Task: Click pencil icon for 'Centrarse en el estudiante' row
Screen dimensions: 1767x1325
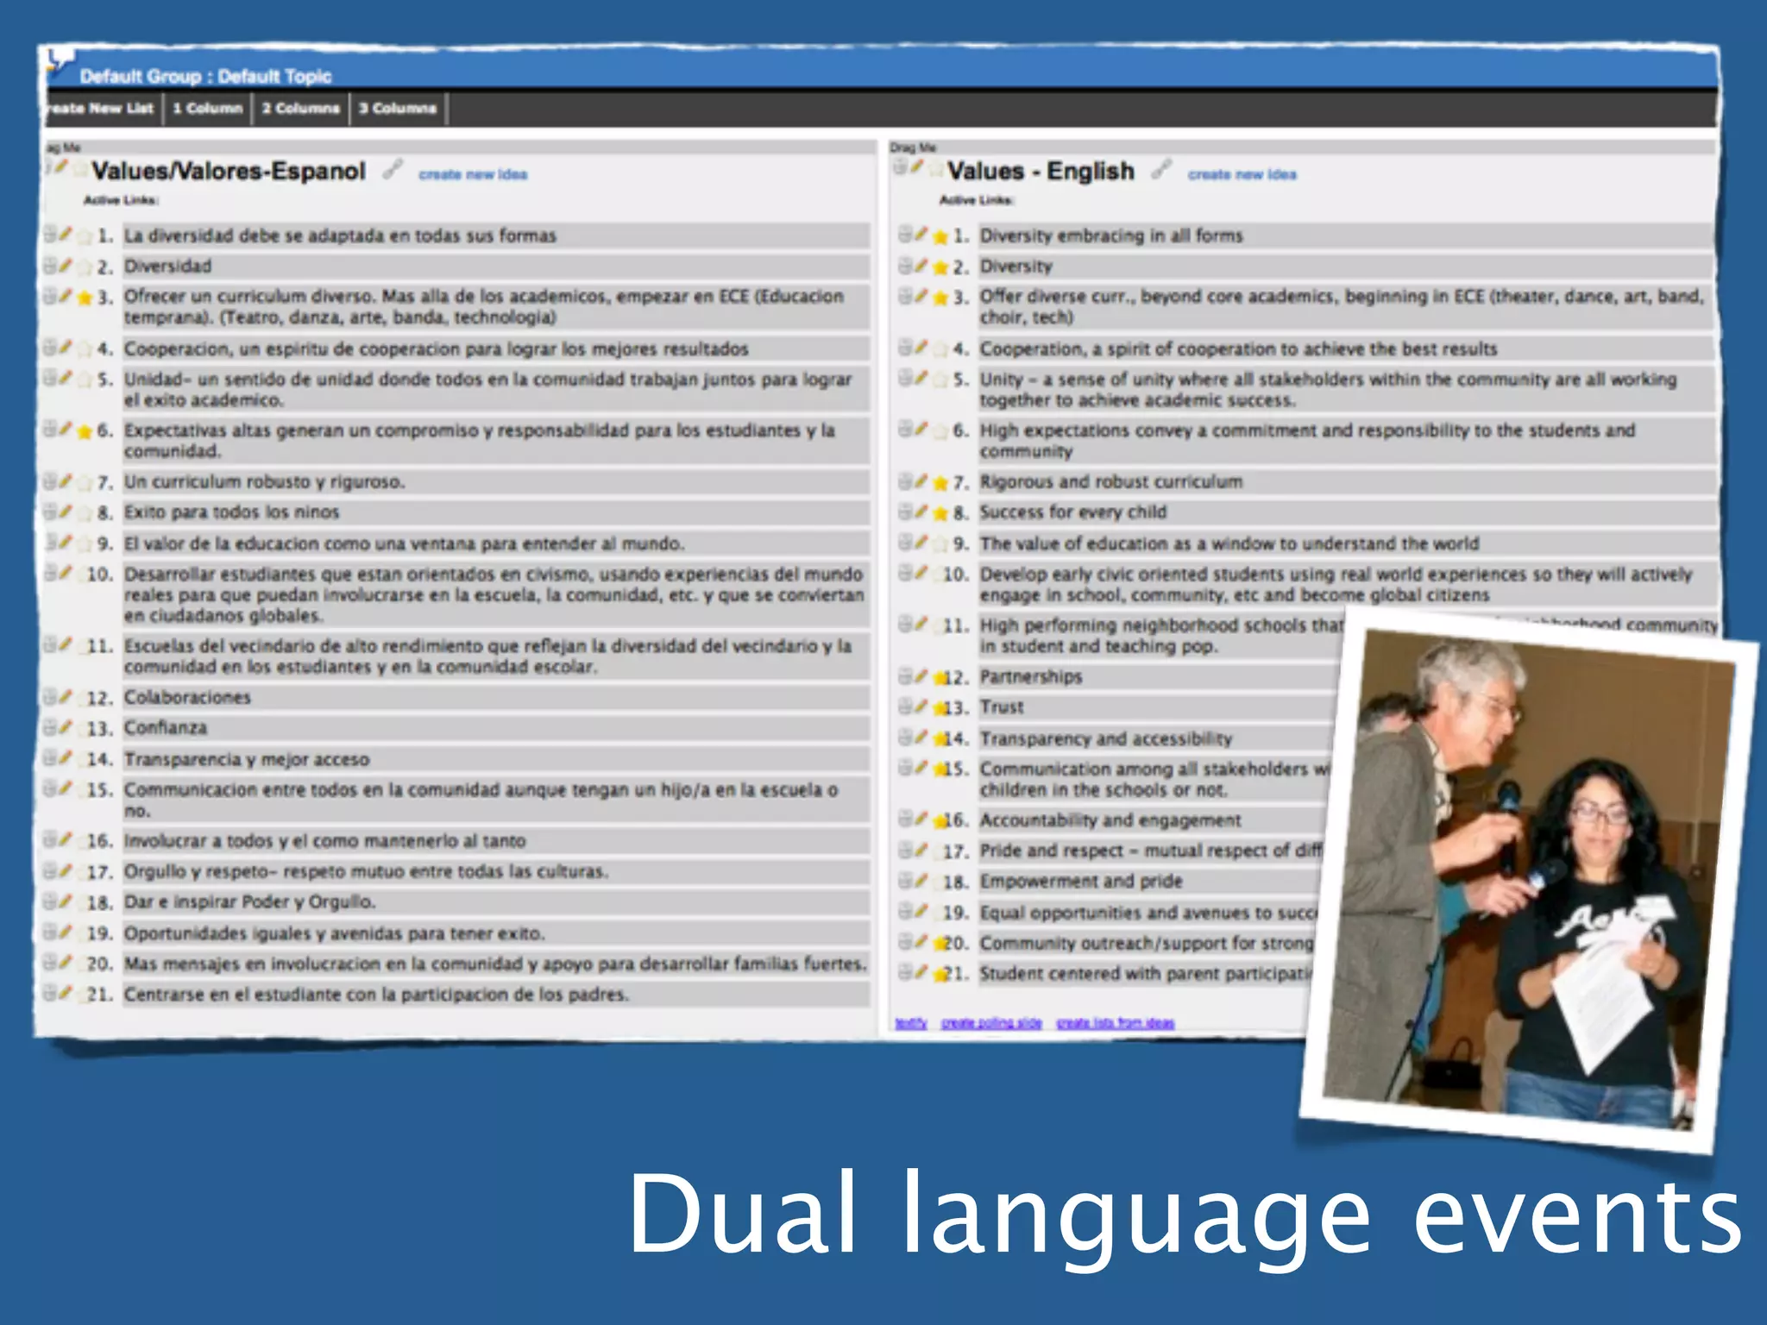Action: [66, 993]
